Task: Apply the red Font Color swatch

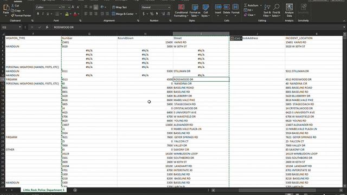Action: (x=75, y=14)
